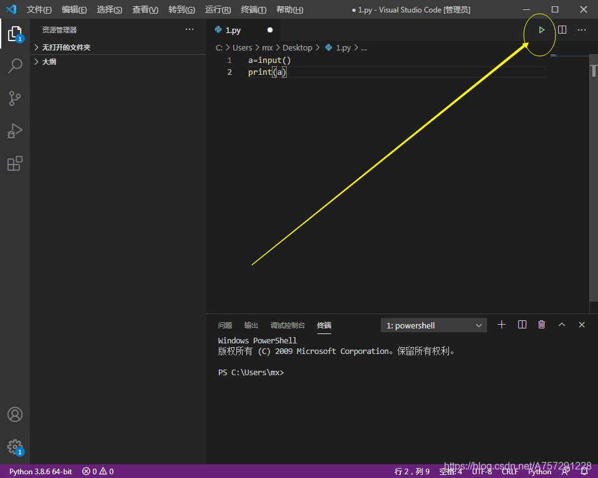Change line ending via CRLF

(509, 472)
